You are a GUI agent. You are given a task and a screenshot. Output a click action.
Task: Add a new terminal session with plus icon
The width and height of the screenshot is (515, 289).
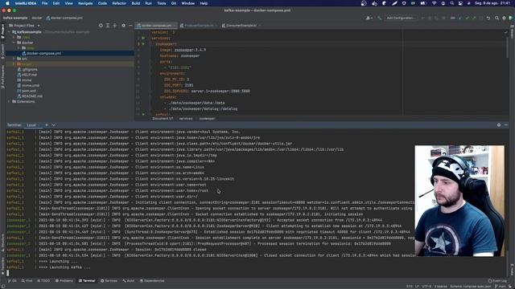tap(47, 125)
